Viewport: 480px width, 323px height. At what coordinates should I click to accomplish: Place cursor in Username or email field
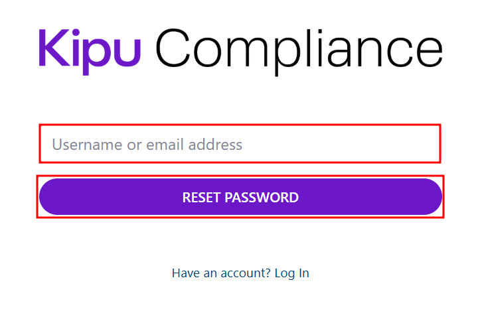240,144
